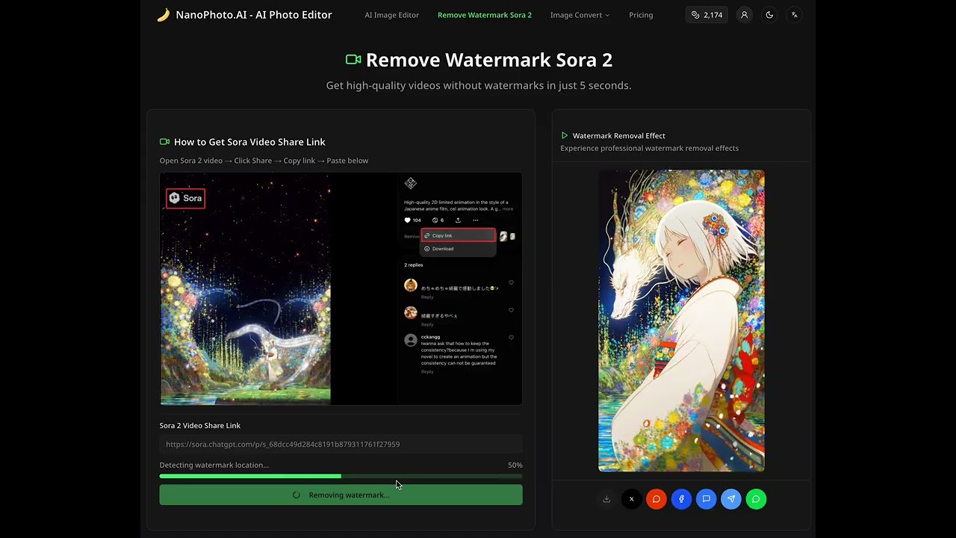Screen dimensions: 956x538
Task: Click the "Watermark Removal Effect" panel title
Action: (x=619, y=136)
